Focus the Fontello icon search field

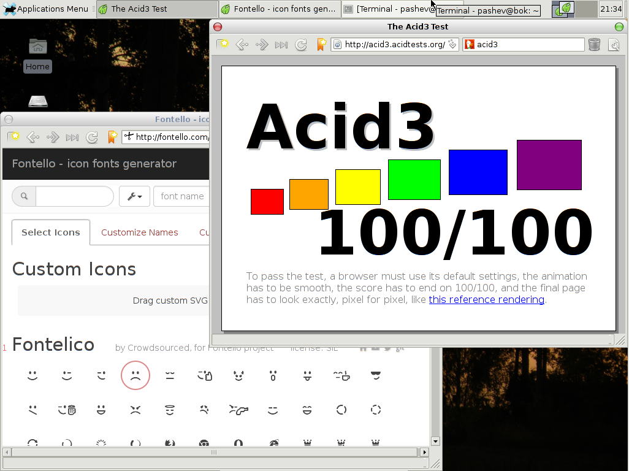75,196
